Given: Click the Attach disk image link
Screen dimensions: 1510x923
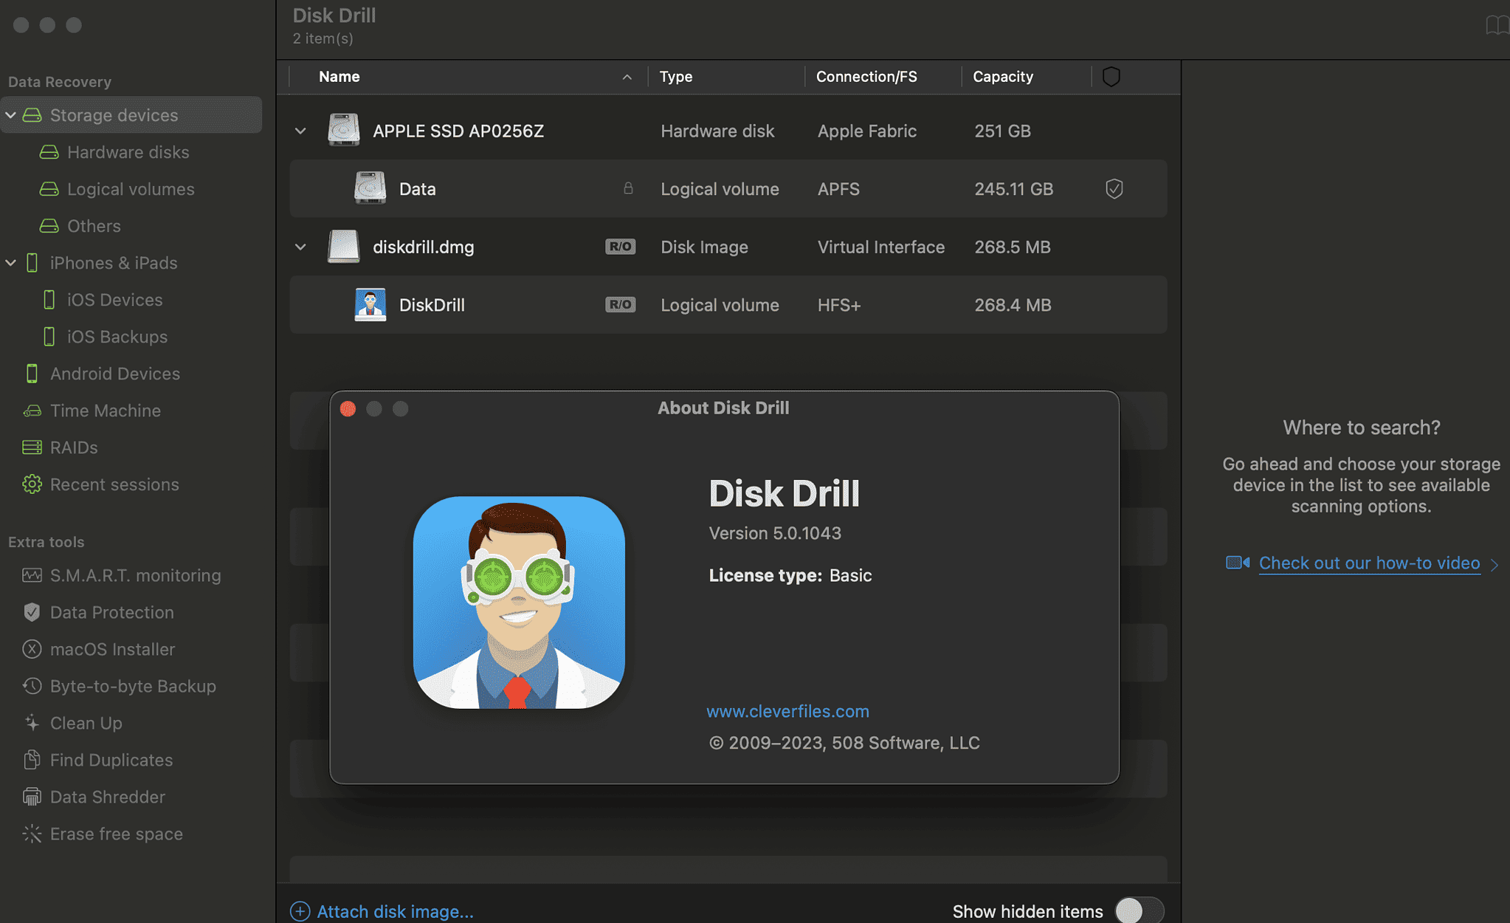Looking at the screenshot, I should pyautogui.click(x=395, y=911).
